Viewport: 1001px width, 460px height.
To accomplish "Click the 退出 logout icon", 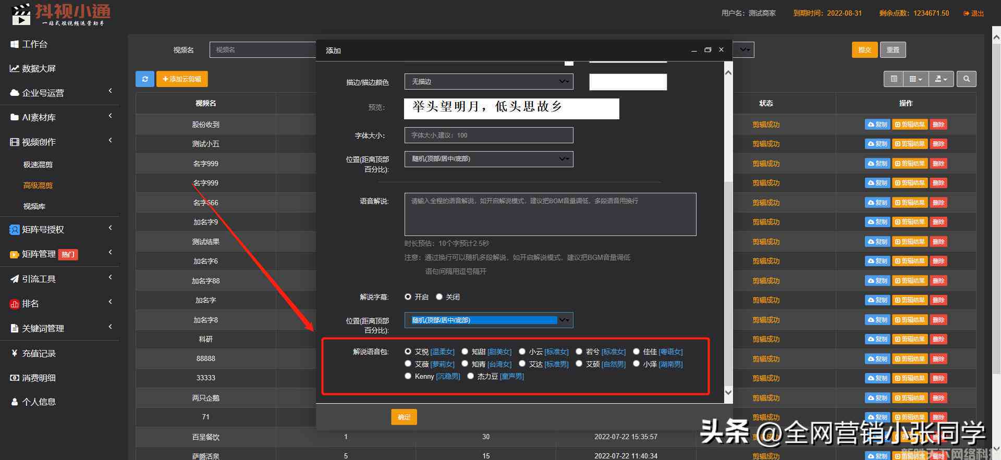I will [966, 14].
